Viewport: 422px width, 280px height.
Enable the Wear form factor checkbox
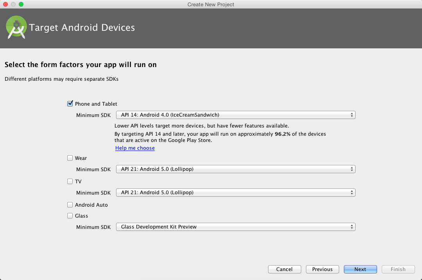click(70, 158)
